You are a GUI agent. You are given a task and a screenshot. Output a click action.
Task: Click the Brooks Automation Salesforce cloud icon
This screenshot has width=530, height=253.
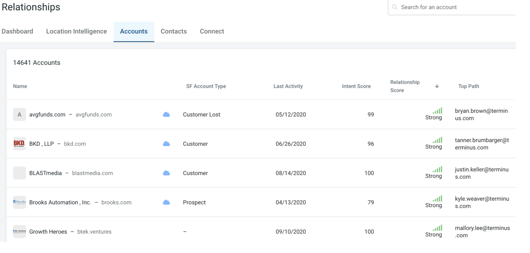(x=166, y=202)
